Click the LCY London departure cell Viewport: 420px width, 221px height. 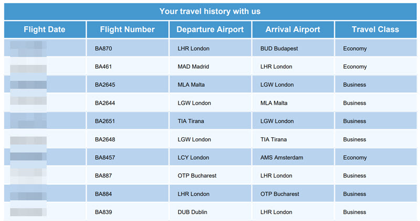[211, 158]
